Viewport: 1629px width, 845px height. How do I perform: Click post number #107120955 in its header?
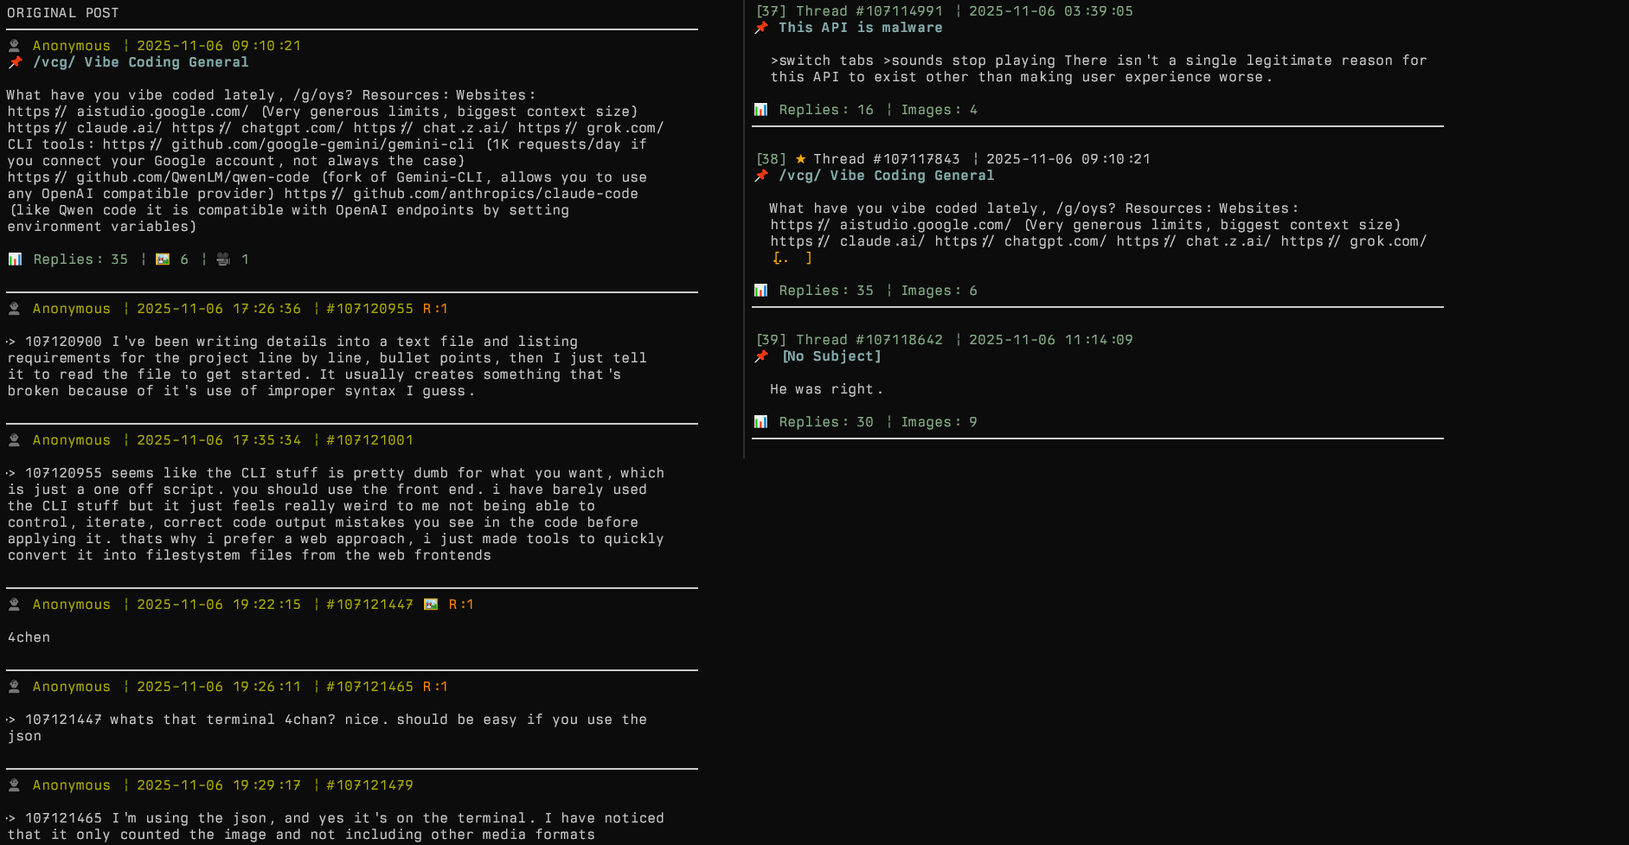[370, 309]
